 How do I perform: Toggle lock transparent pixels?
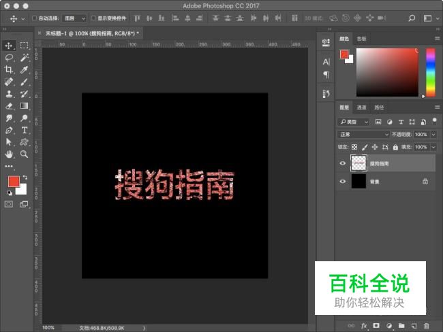pyautogui.click(x=354, y=147)
